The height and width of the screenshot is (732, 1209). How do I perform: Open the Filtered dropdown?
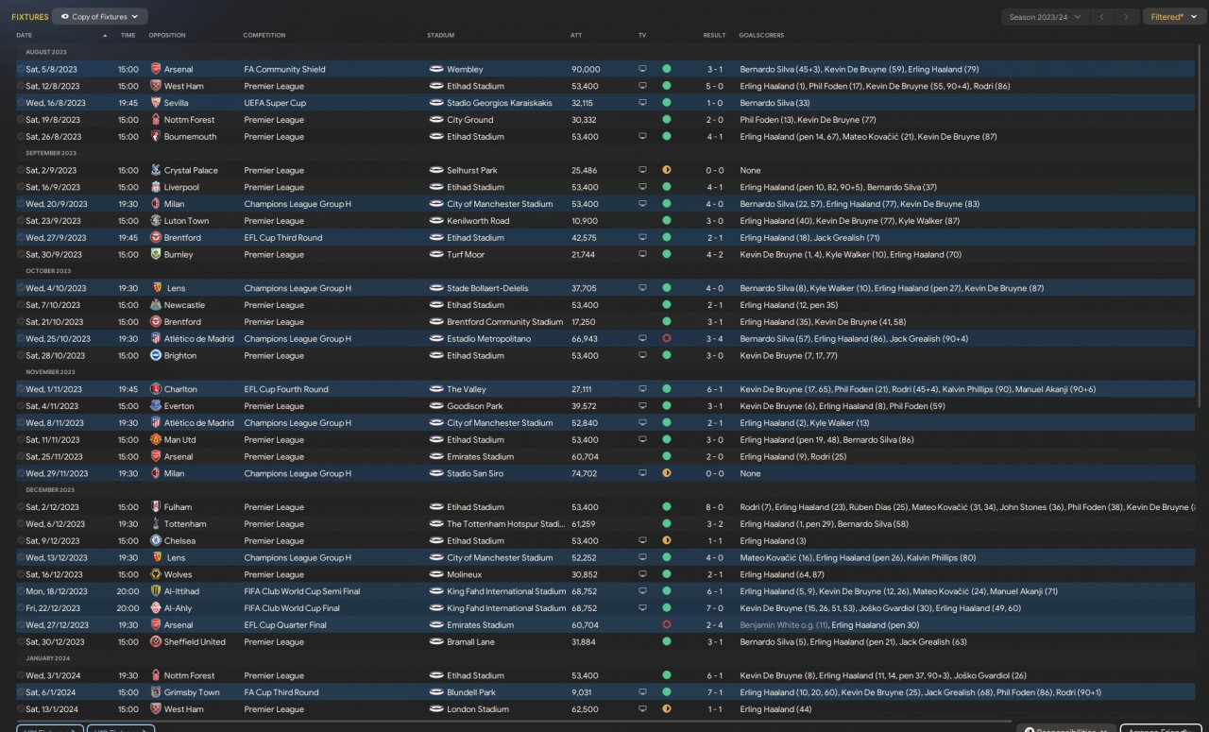1173,17
